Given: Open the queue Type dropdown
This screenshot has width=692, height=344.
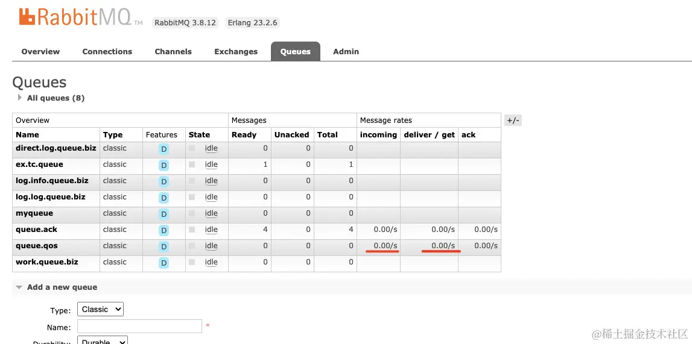Looking at the screenshot, I should pos(100,309).
